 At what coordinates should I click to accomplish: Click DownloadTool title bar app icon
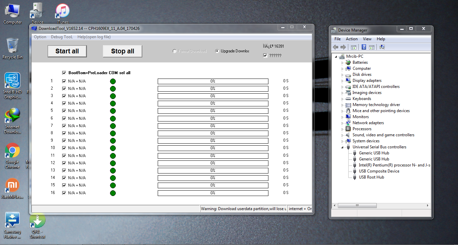(x=35, y=28)
